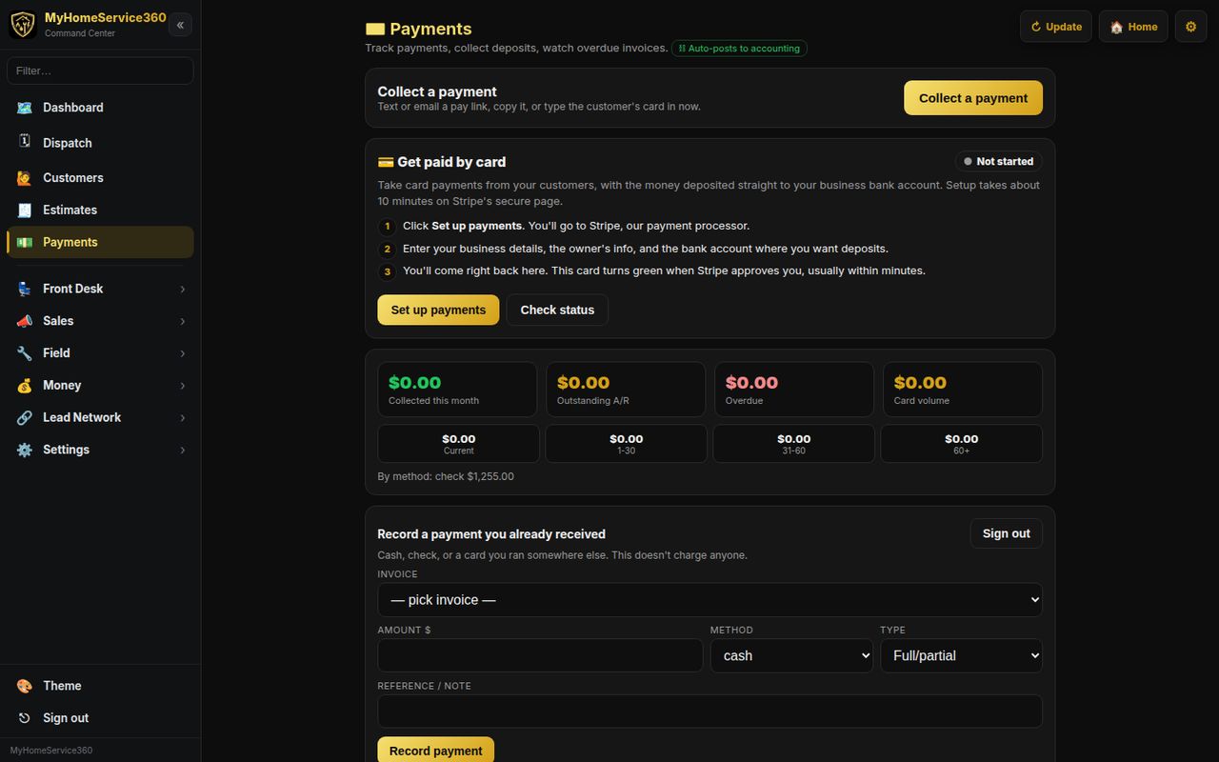1219x762 pixels.
Task: Click the Field wrench icon
Action: click(25, 353)
